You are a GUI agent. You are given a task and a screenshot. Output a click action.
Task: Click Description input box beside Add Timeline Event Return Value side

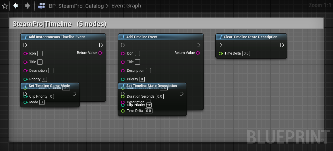click(148, 71)
